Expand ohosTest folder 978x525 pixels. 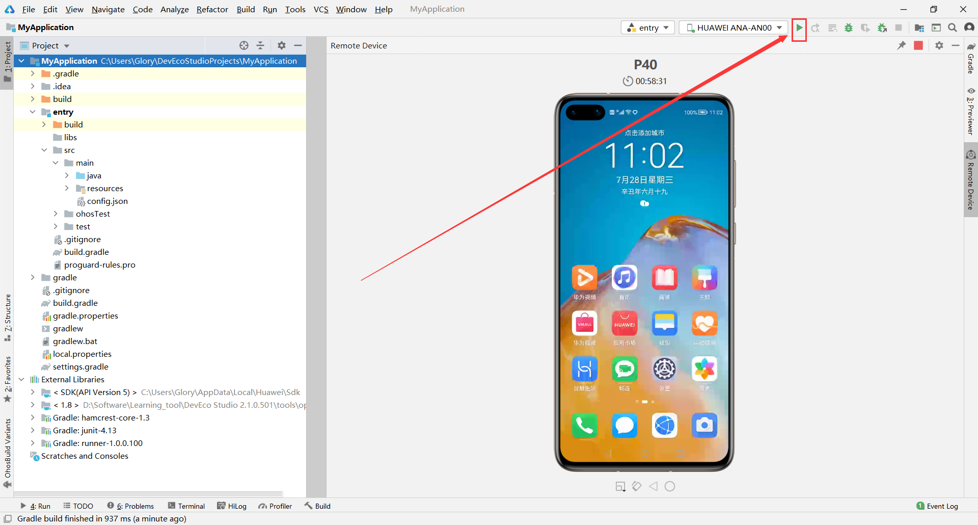[x=56, y=214]
